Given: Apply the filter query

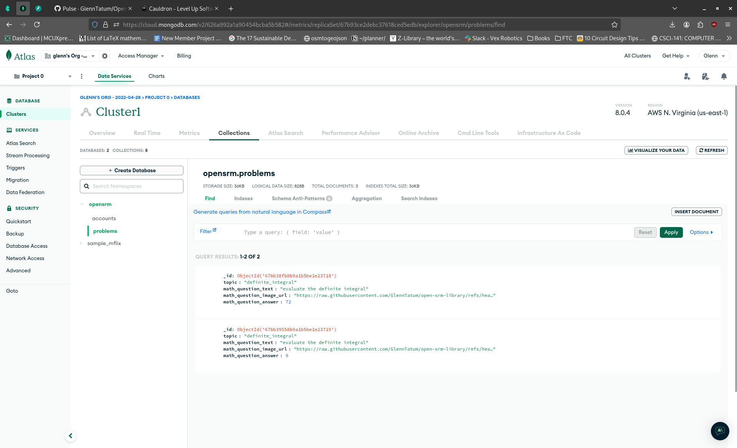Looking at the screenshot, I should pyautogui.click(x=671, y=232).
